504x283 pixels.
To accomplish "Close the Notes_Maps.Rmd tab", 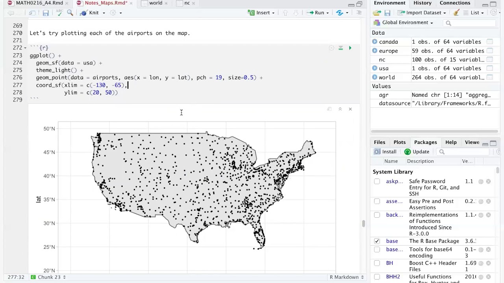I will click(131, 3).
